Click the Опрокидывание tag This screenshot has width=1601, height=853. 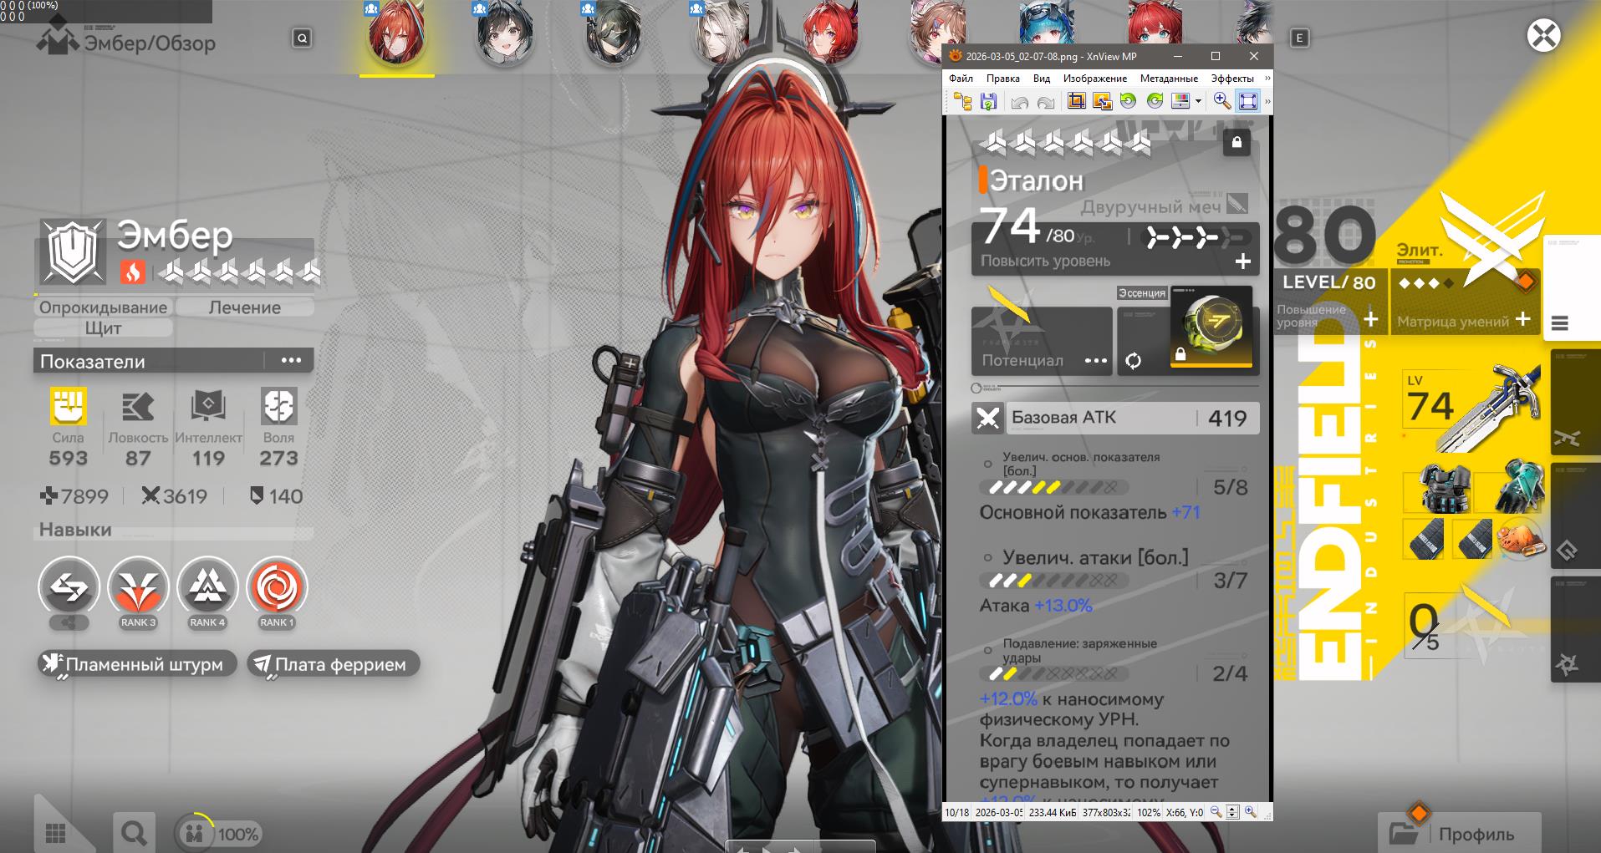pos(104,307)
